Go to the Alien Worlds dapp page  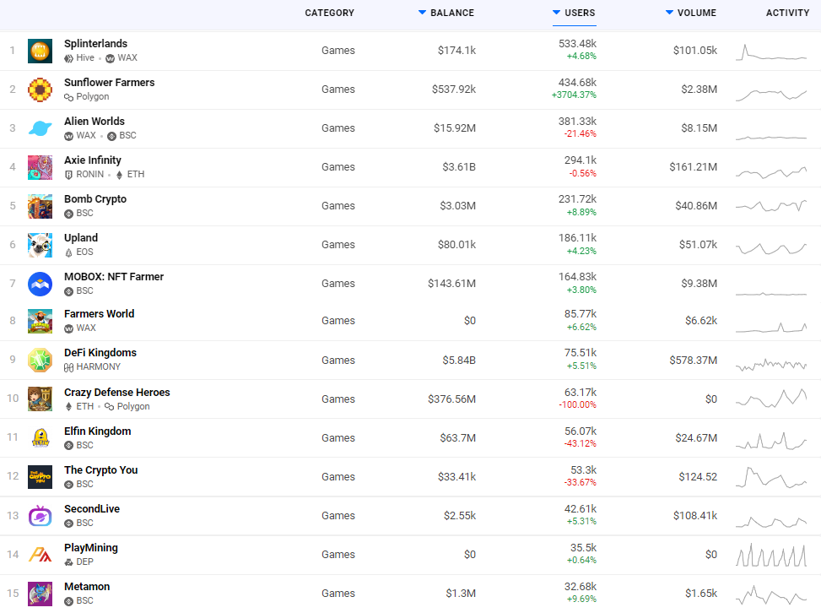coord(95,121)
